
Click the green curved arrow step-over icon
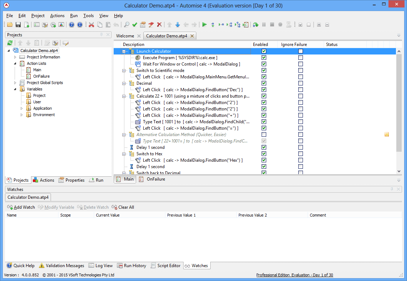(256, 25)
